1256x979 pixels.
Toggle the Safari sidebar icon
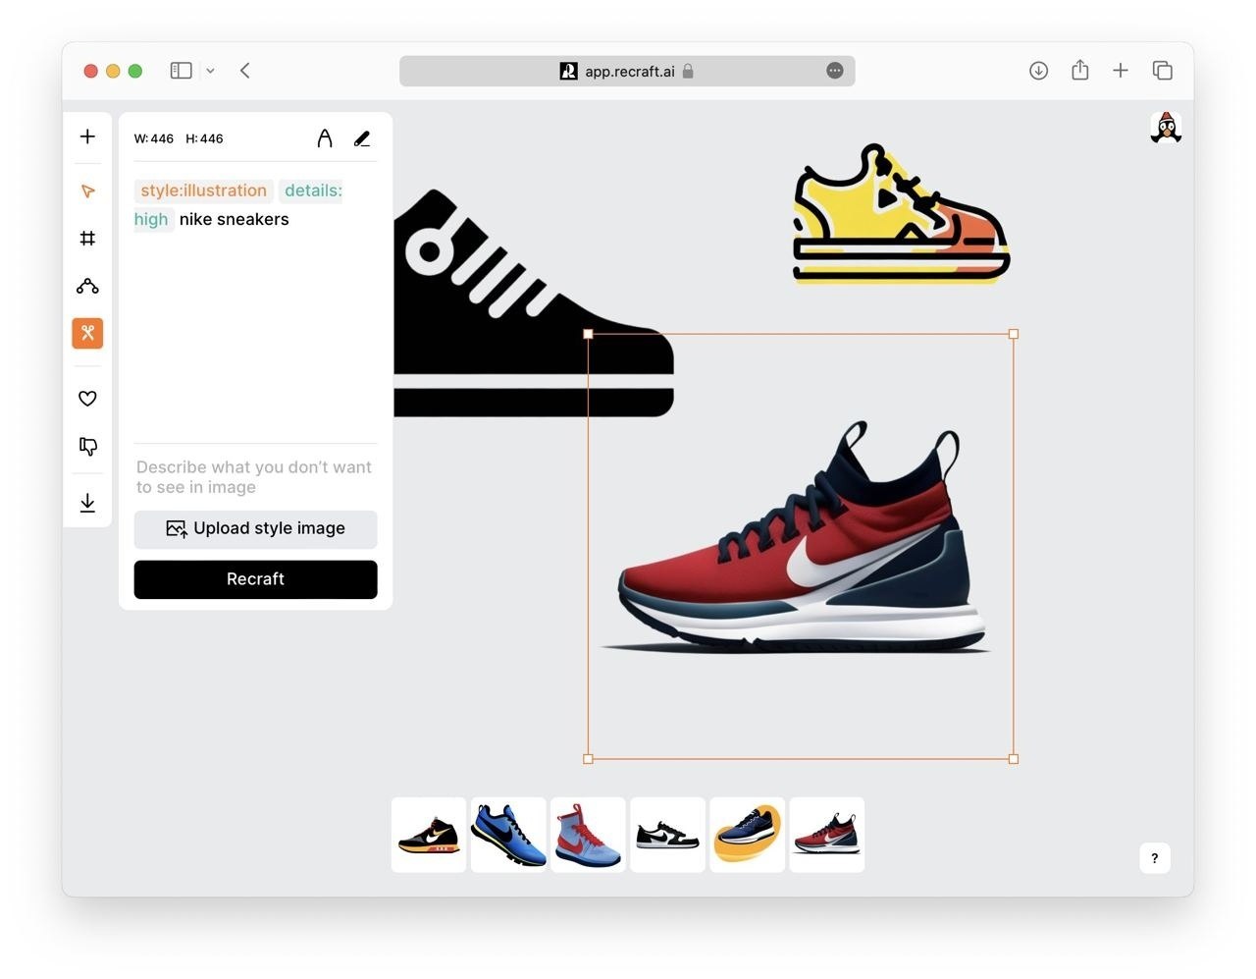pyautogui.click(x=181, y=71)
